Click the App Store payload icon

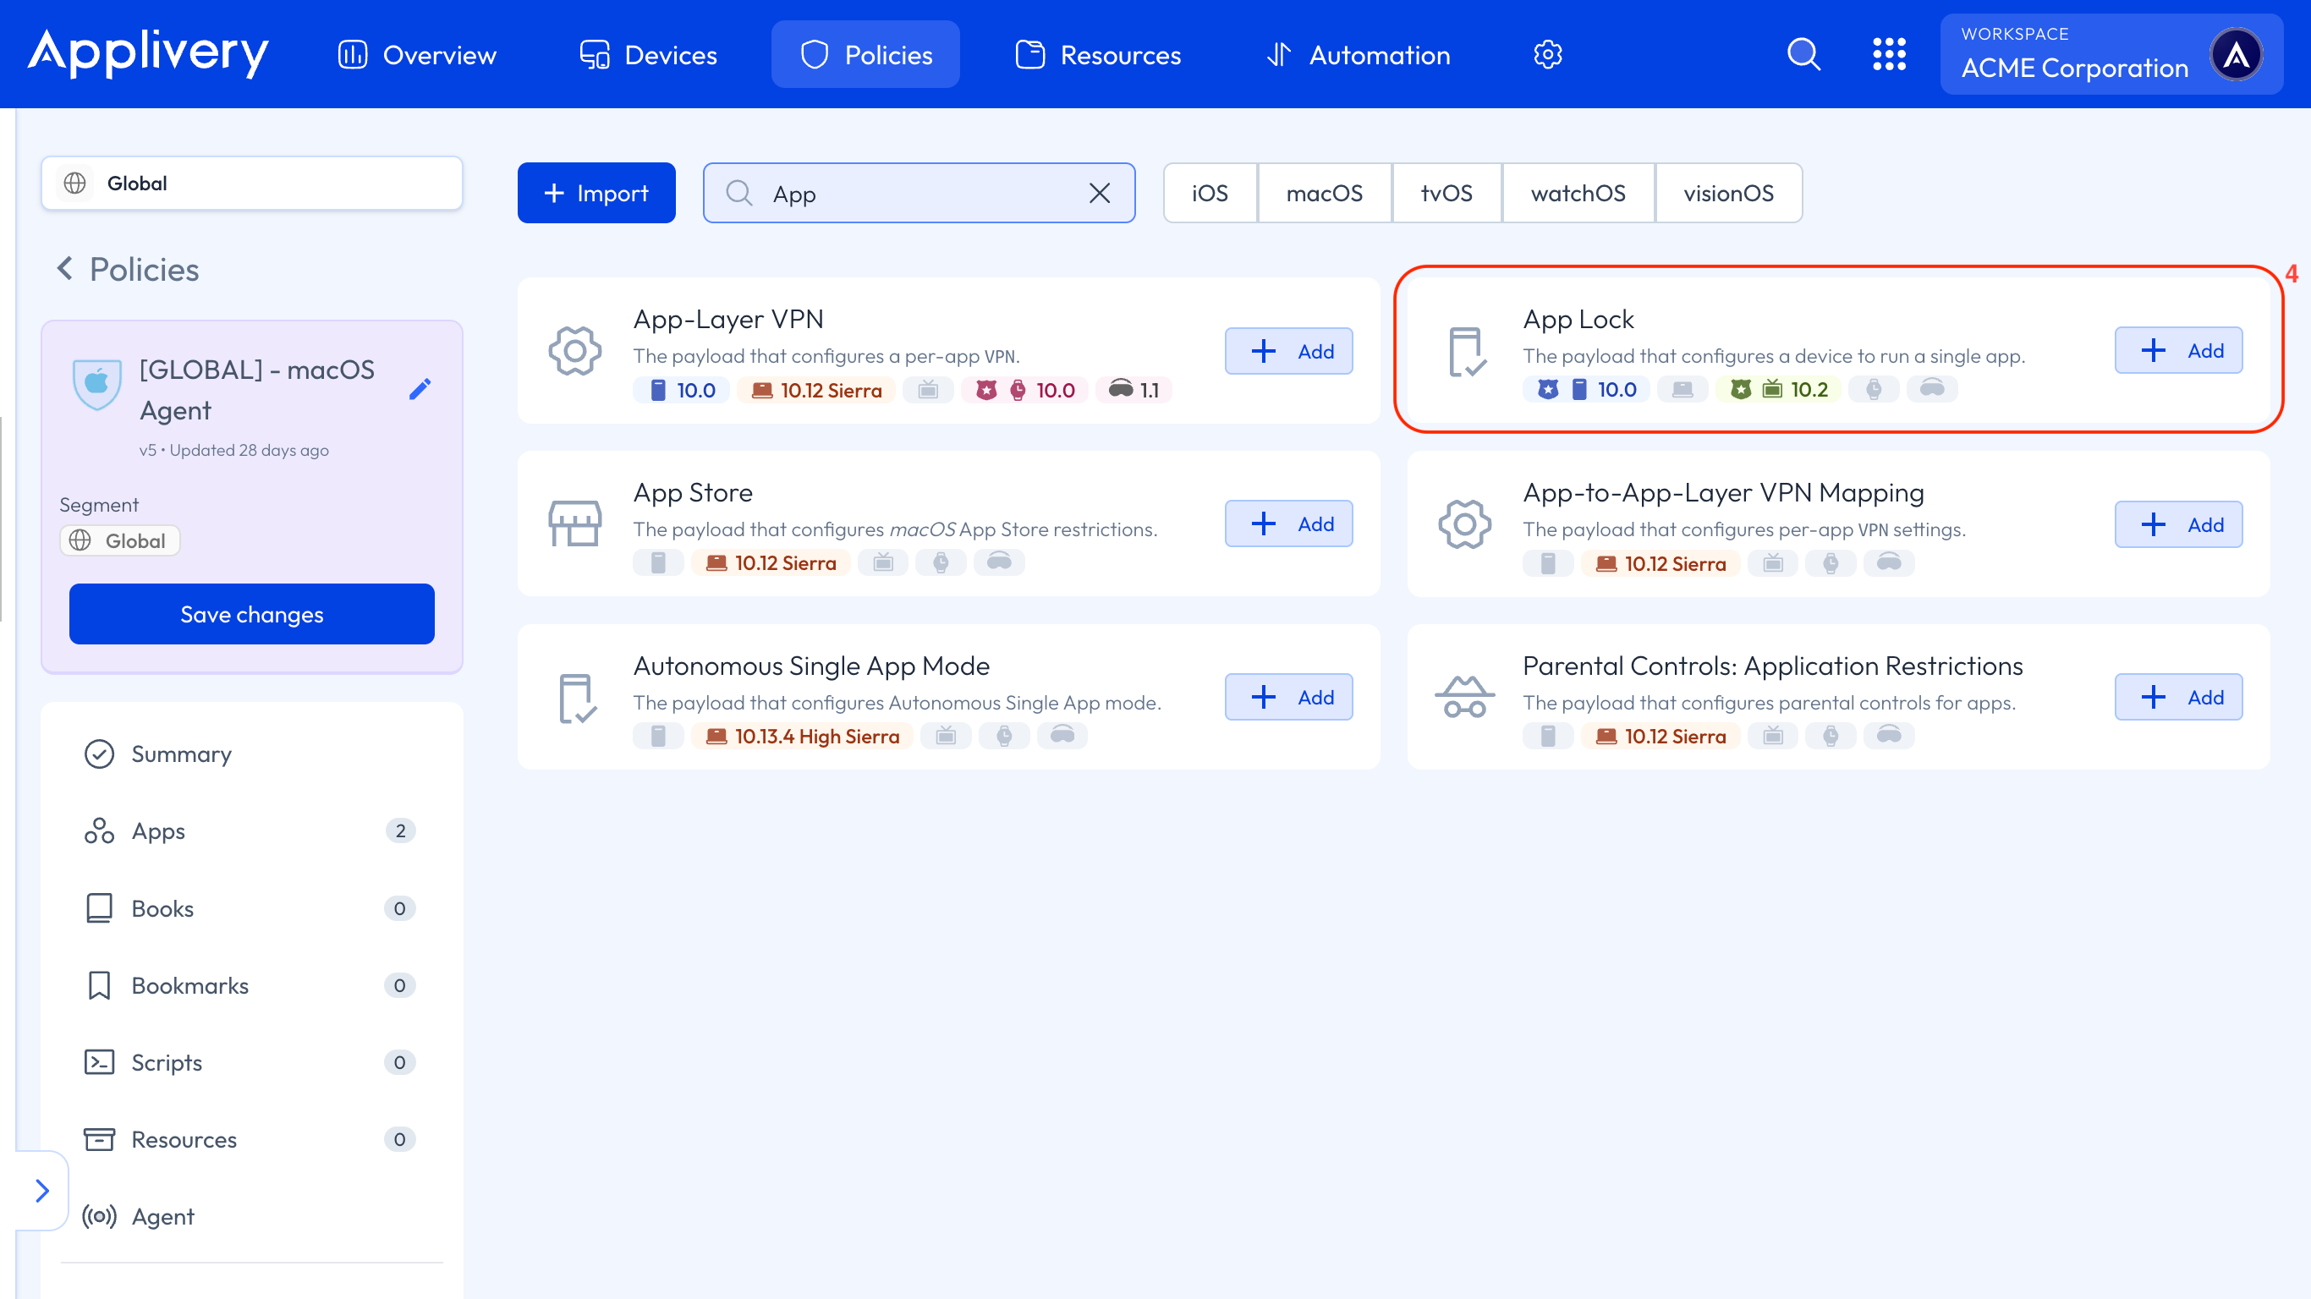tap(575, 523)
